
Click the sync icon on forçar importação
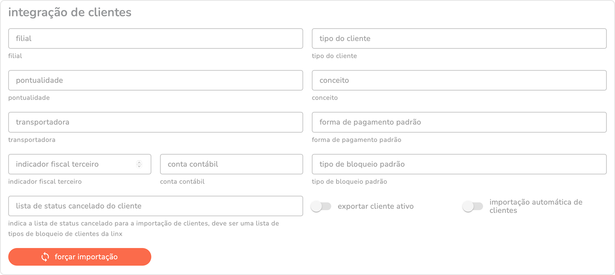45,257
